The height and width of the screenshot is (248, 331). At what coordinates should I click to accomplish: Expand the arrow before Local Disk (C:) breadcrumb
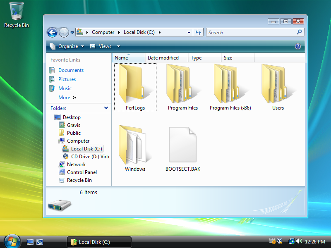point(119,32)
